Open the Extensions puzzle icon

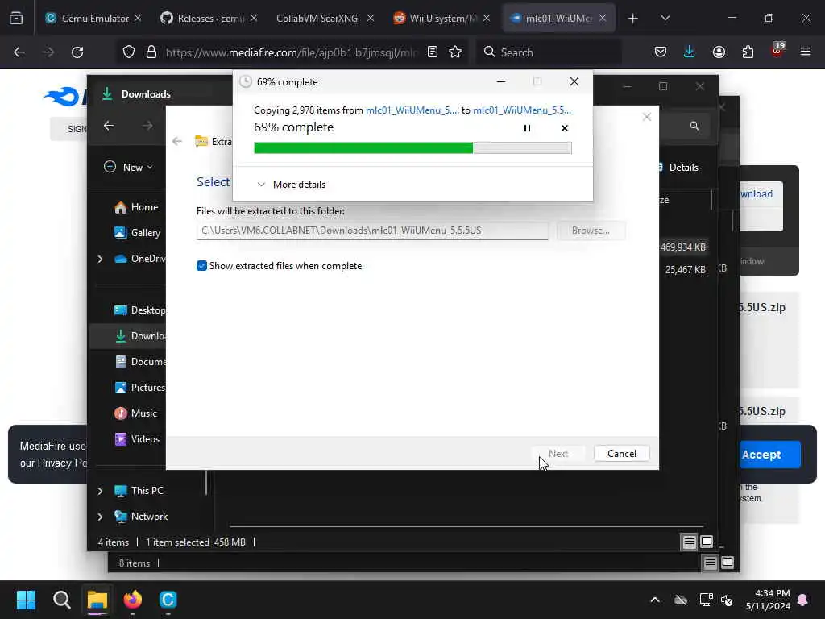pyautogui.click(x=748, y=52)
